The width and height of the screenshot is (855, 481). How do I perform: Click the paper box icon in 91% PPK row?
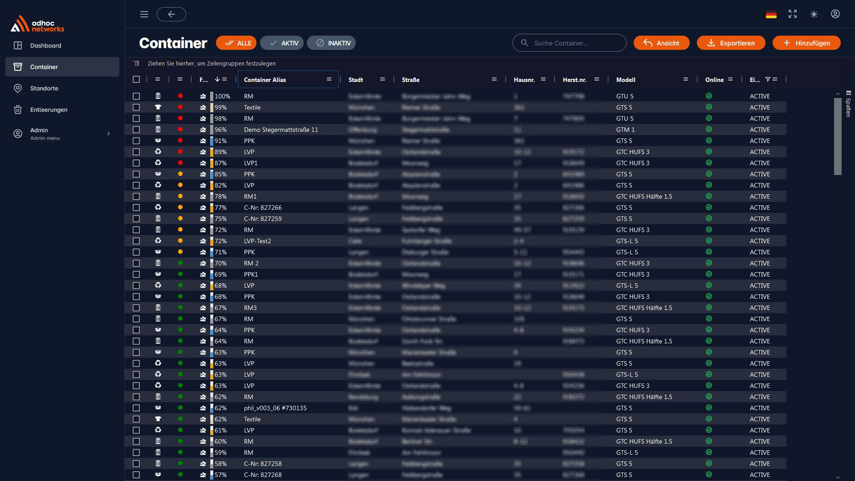[158, 141]
